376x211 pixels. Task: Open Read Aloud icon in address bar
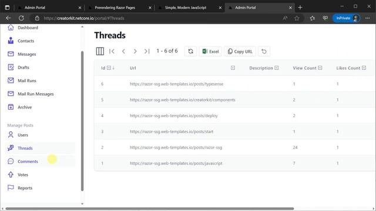click(285, 18)
